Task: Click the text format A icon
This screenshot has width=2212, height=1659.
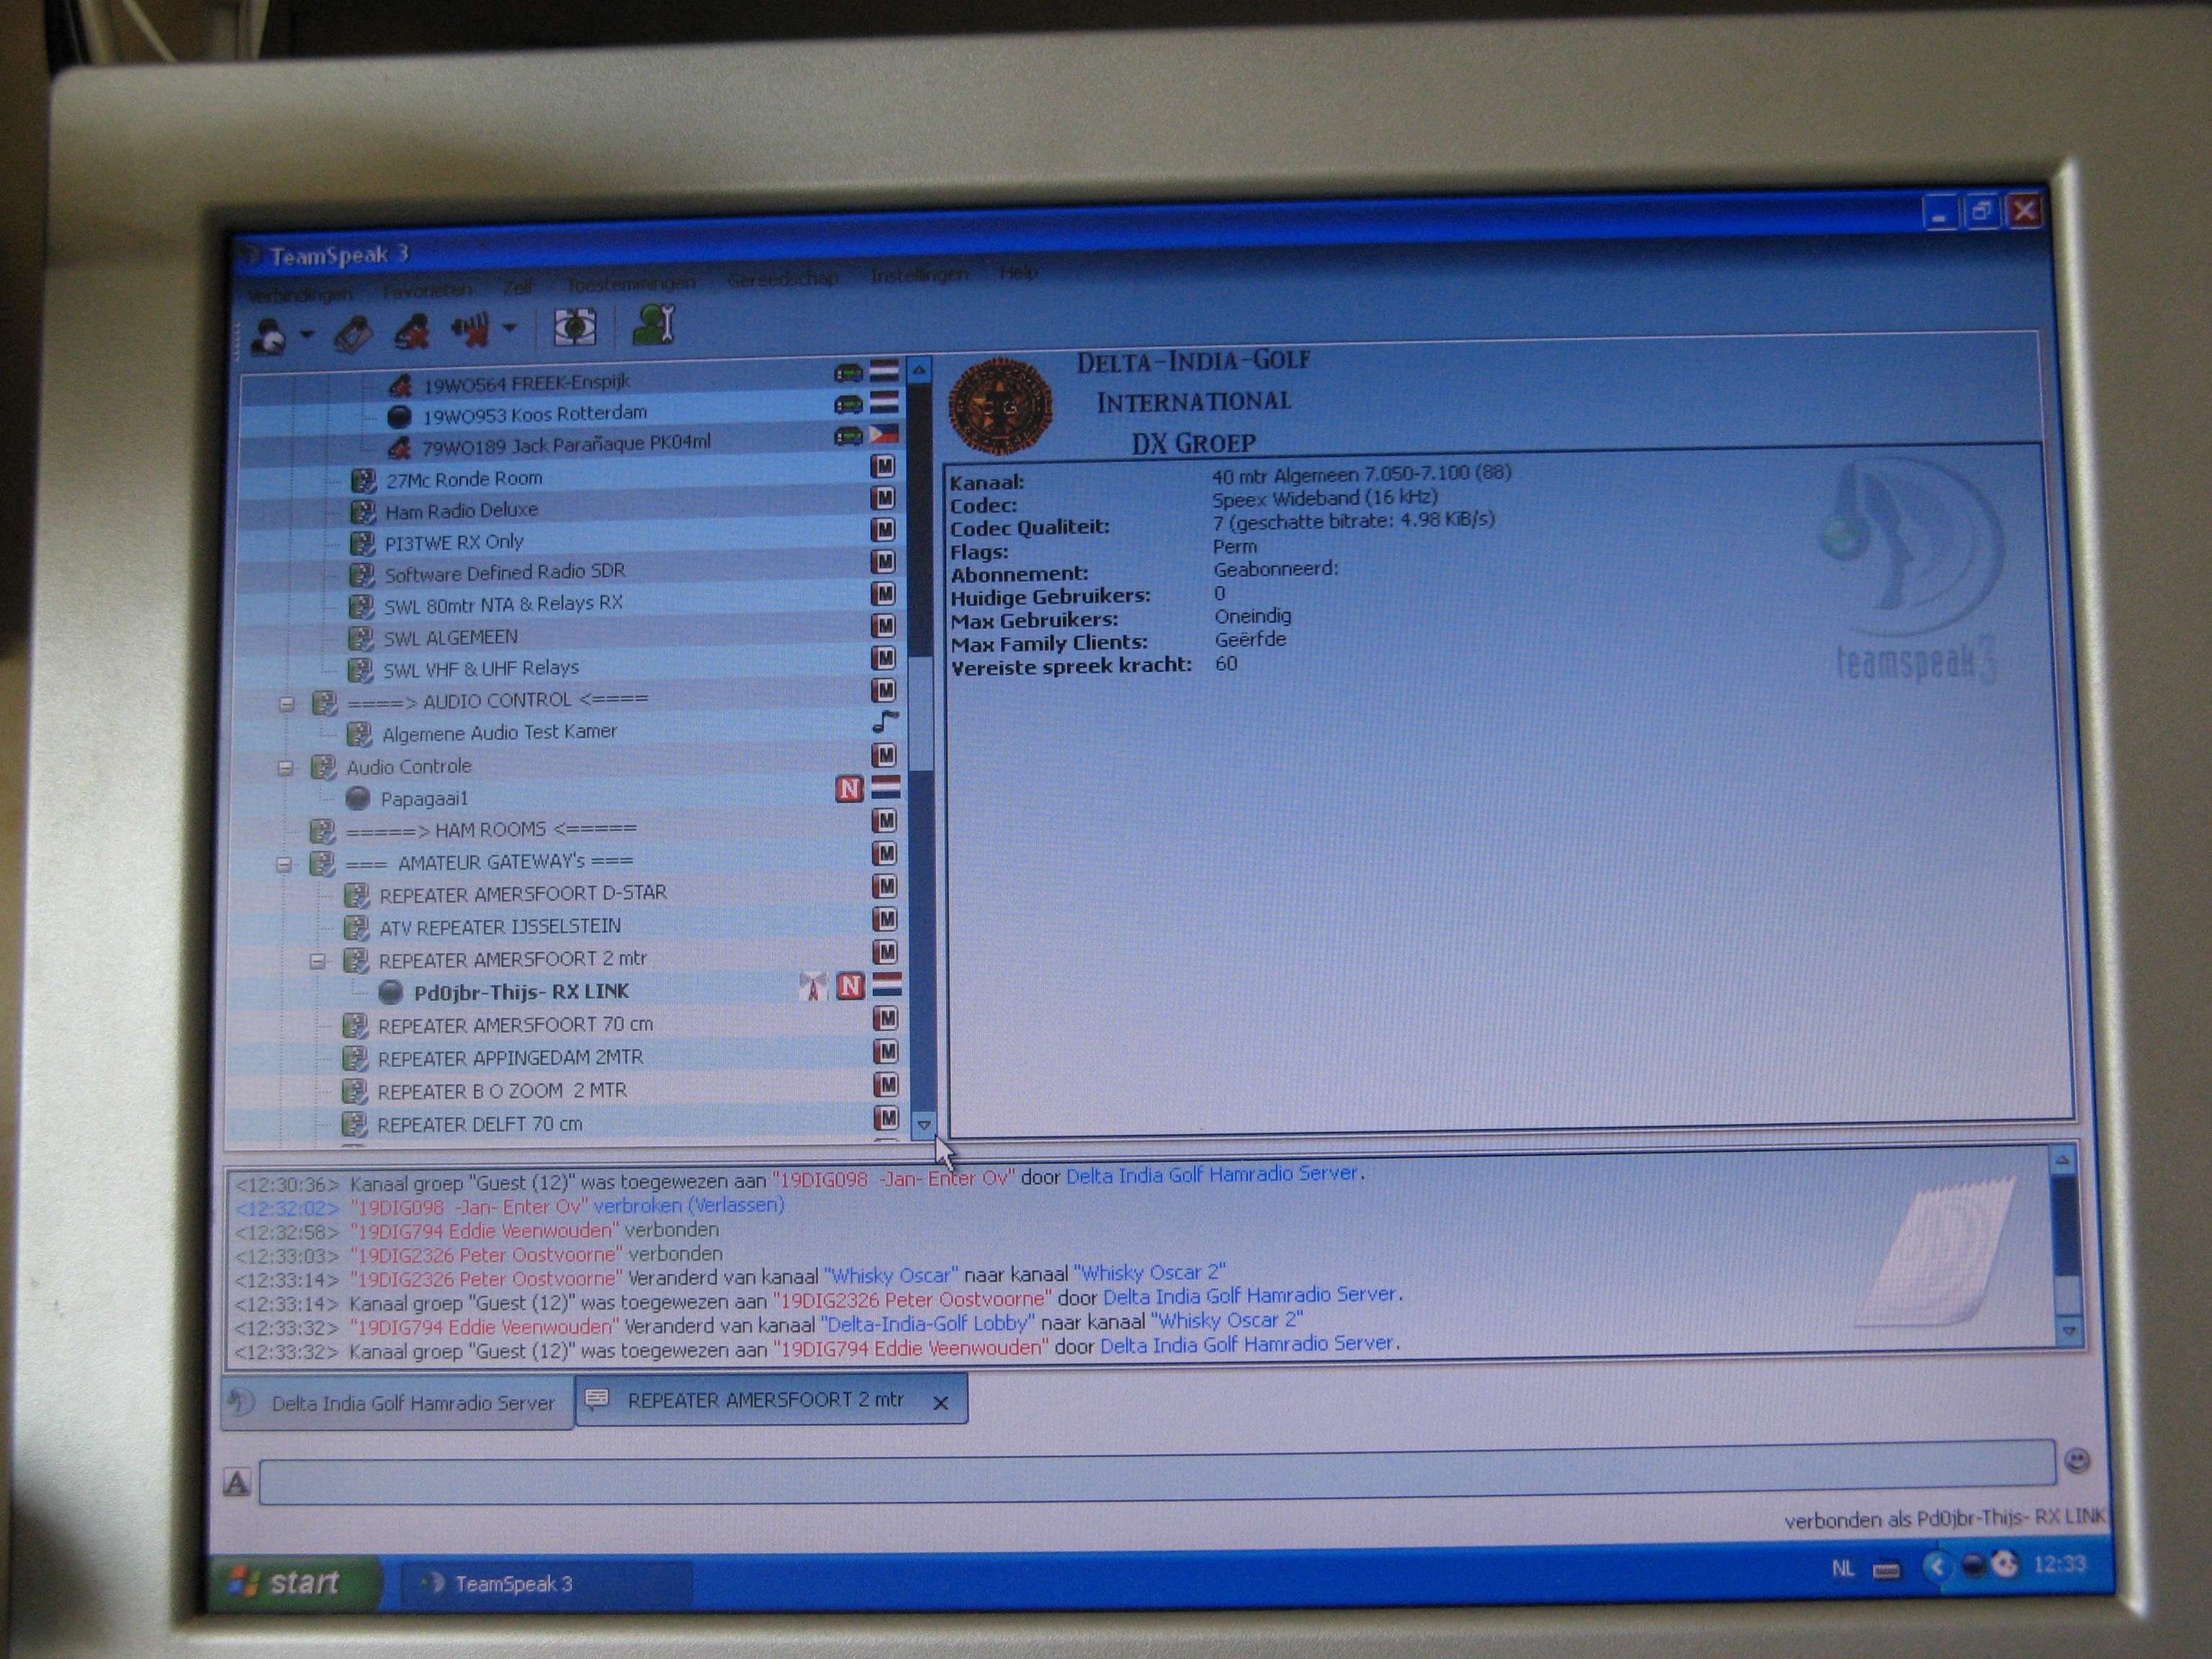Action: pyautogui.click(x=236, y=1483)
